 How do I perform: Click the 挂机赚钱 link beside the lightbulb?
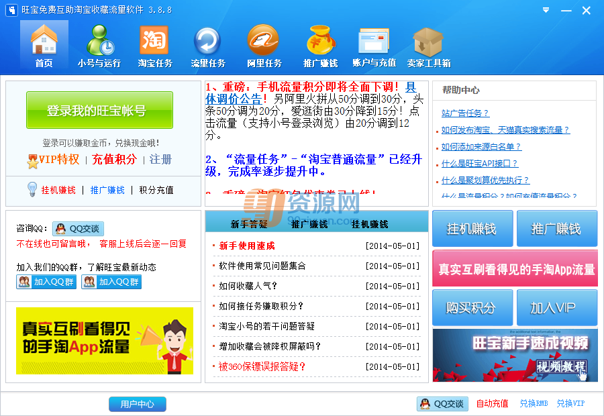(x=58, y=190)
